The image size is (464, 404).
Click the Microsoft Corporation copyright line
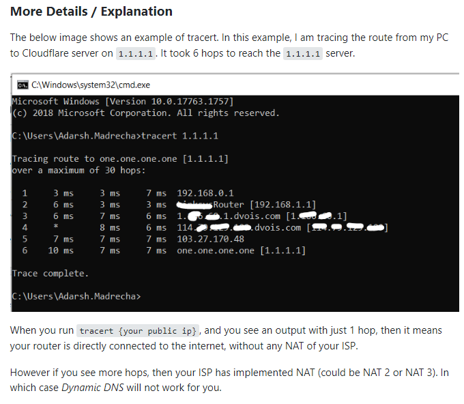(145, 113)
